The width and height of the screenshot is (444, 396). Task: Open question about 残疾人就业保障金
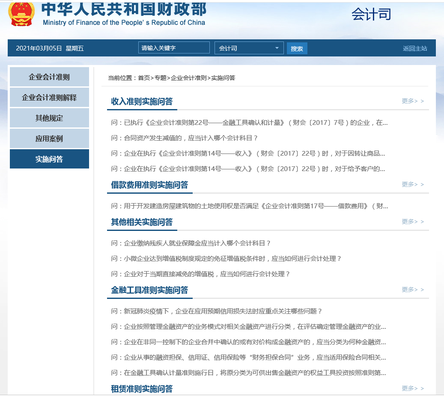point(191,243)
